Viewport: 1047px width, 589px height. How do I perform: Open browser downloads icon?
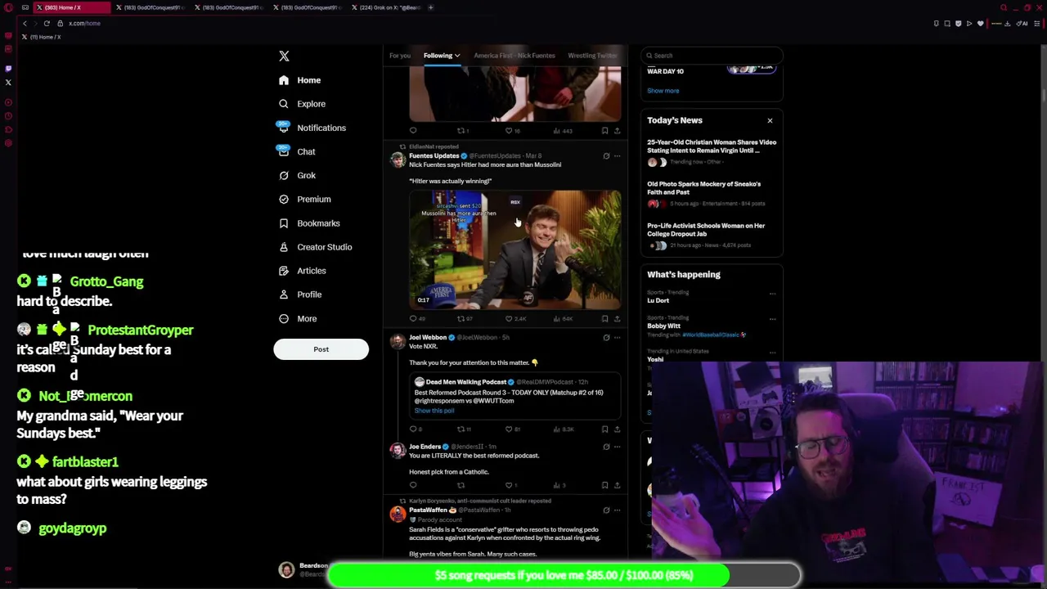[x=1007, y=23]
